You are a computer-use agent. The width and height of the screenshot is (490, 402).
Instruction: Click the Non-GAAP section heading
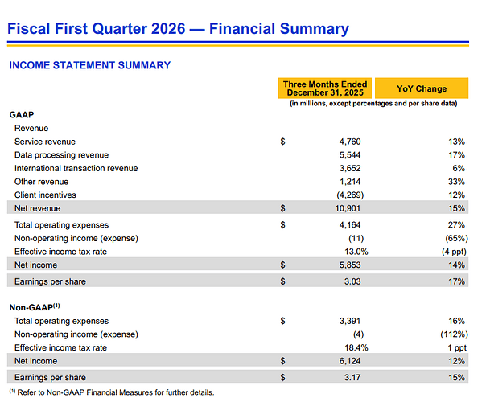[x=35, y=307]
